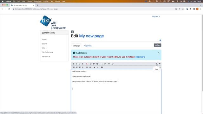Click the Wi-Fi icon in the menu bar
This screenshot has width=203, height=114.
(x=178, y=1)
